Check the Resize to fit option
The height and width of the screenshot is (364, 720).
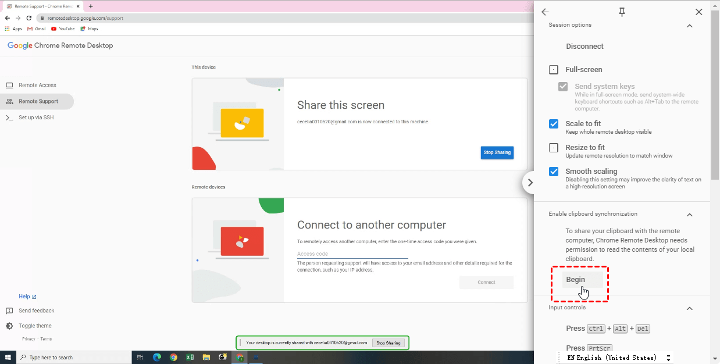[554, 148]
